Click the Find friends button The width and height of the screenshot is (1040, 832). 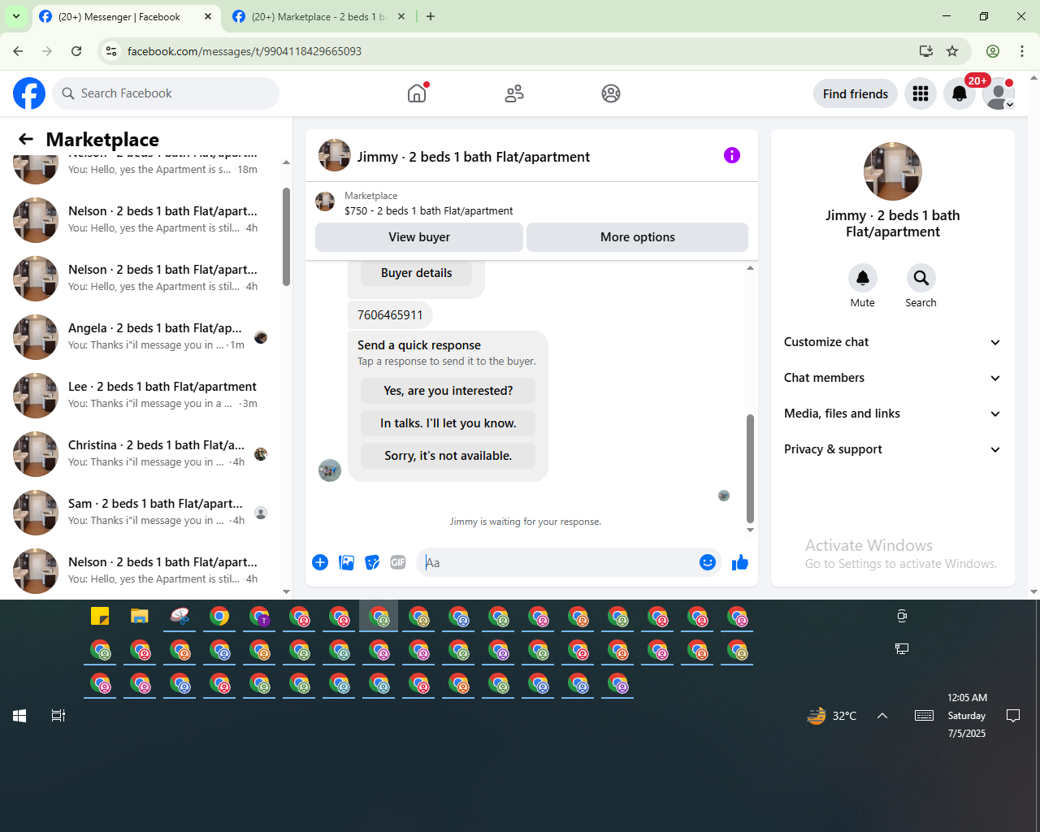pos(856,93)
